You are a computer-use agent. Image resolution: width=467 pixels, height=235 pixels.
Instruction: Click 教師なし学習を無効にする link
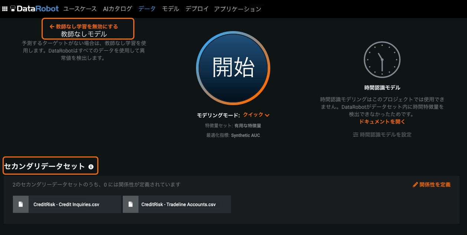87,27
